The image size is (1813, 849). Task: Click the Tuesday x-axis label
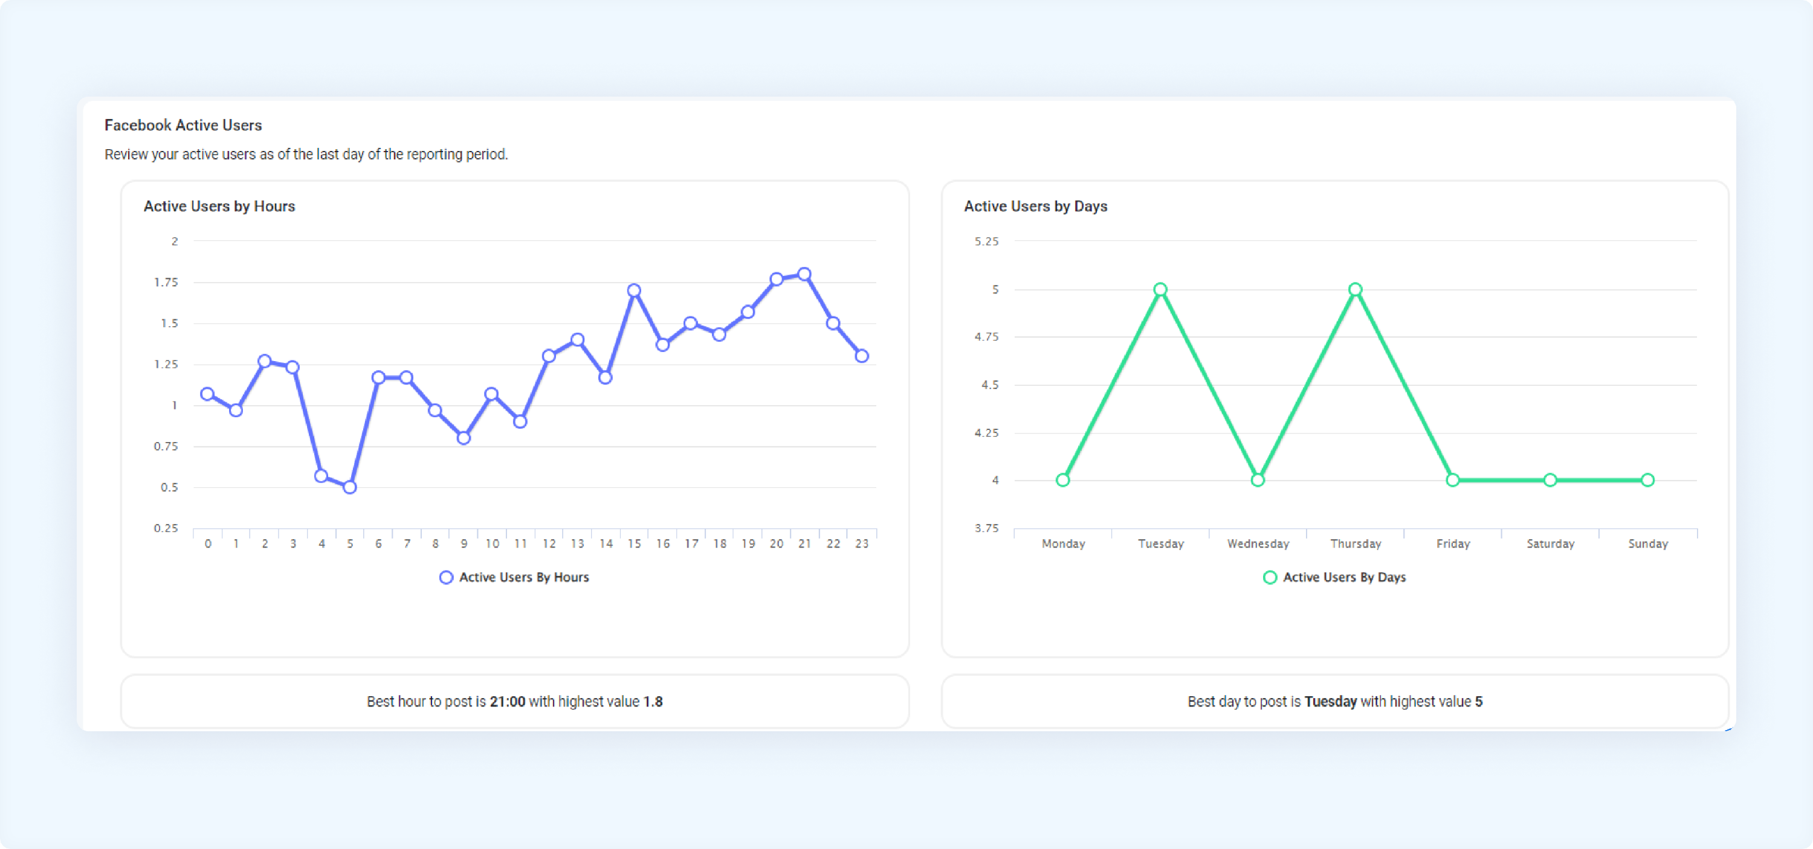coord(1160,543)
